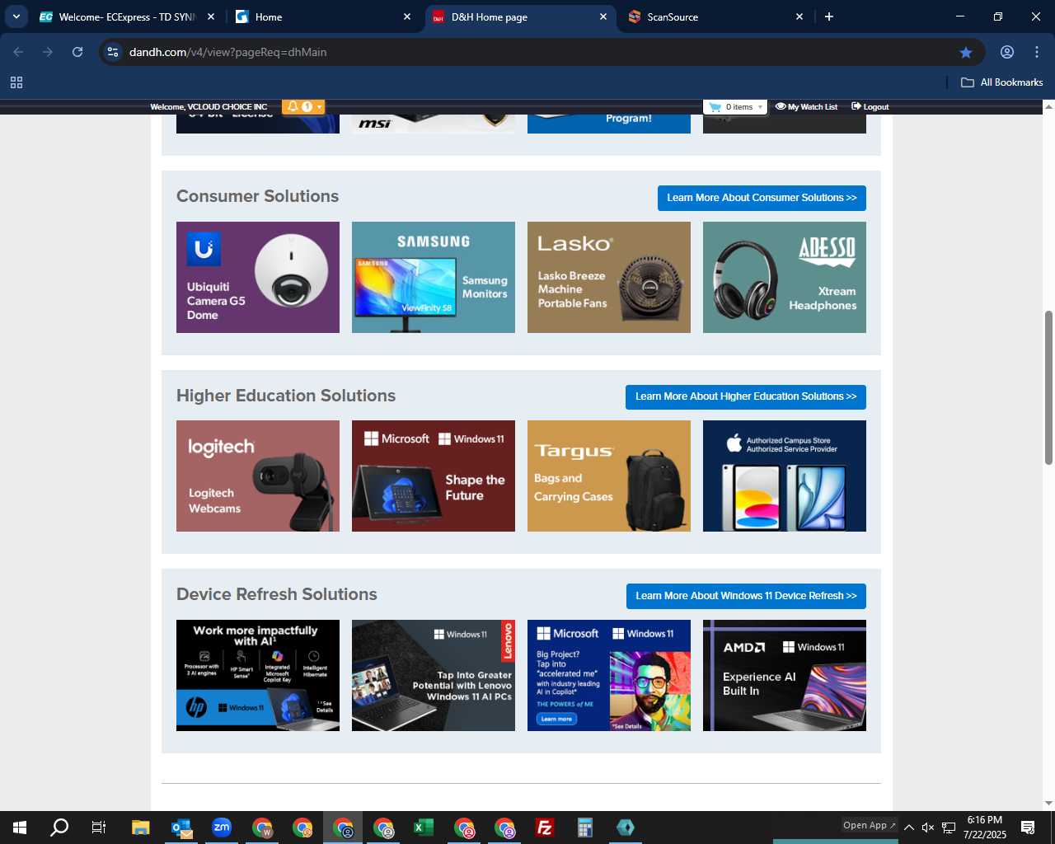The width and height of the screenshot is (1055, 844).
Task: Open Task View in taskbar
Action: pos(99,828)
